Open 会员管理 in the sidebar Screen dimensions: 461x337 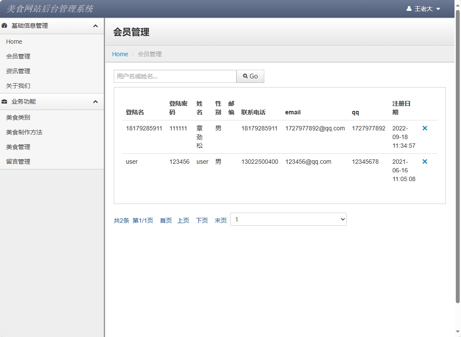18,56
